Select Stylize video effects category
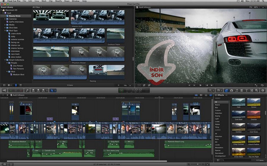The height and width of the screenshot is (166, 267). pos(217,124)
